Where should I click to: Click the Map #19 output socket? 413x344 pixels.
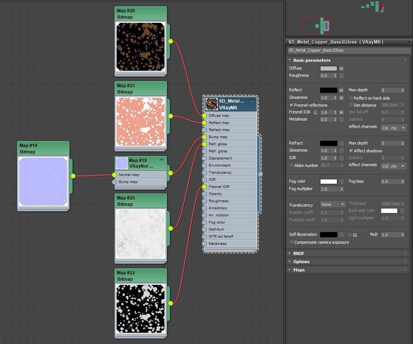point(73,176)
